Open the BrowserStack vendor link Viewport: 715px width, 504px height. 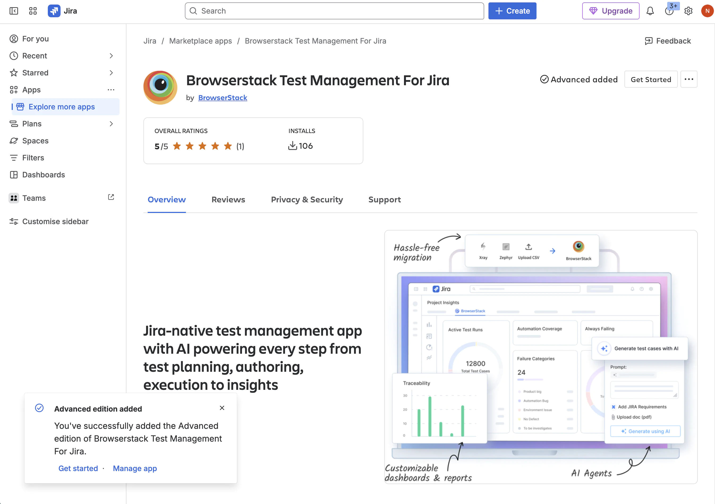223,98
